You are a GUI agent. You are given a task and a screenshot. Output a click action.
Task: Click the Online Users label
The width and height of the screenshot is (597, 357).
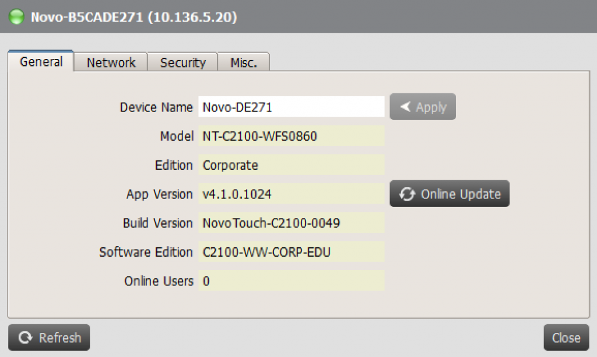point(159,281)
